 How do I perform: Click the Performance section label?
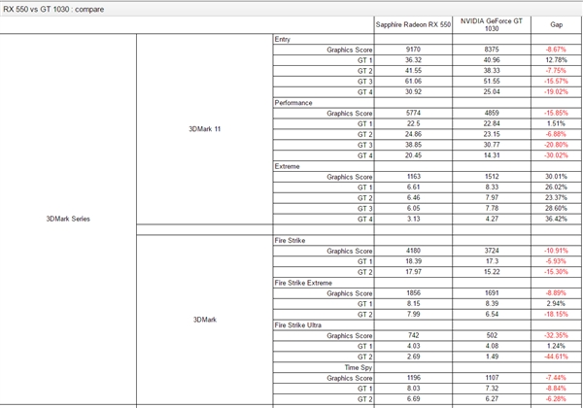coord(293,103)
